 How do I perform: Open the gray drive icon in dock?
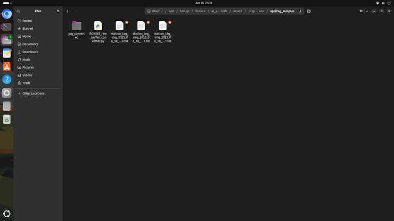pyautogui.click(x=7, y=106)
